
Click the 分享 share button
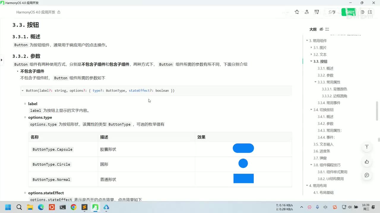(x=332, y=12)
